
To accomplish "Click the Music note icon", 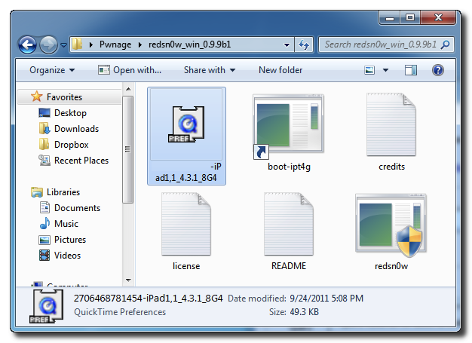I will click(44, 224).
